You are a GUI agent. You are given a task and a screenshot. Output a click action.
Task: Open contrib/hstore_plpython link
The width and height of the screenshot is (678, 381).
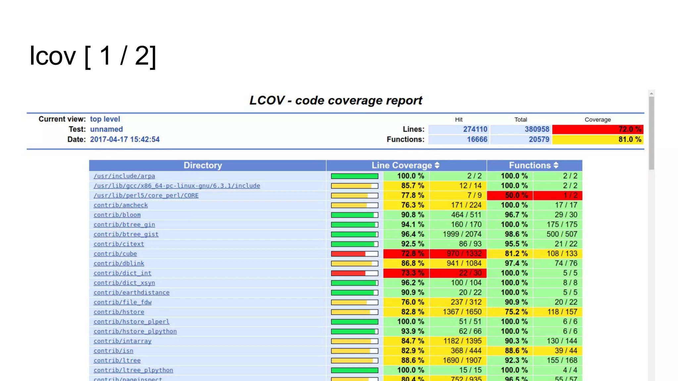pyautogui.click(x=135, y=331)
